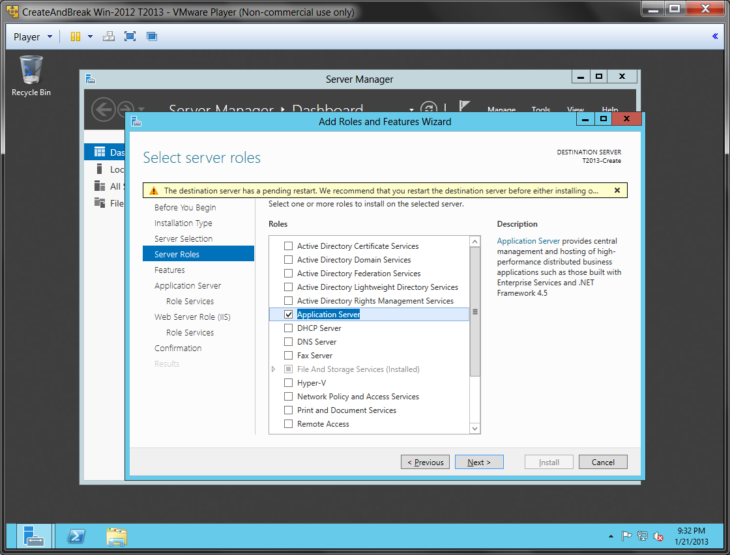Open the power options dropdown arrow beside pause

90,36
